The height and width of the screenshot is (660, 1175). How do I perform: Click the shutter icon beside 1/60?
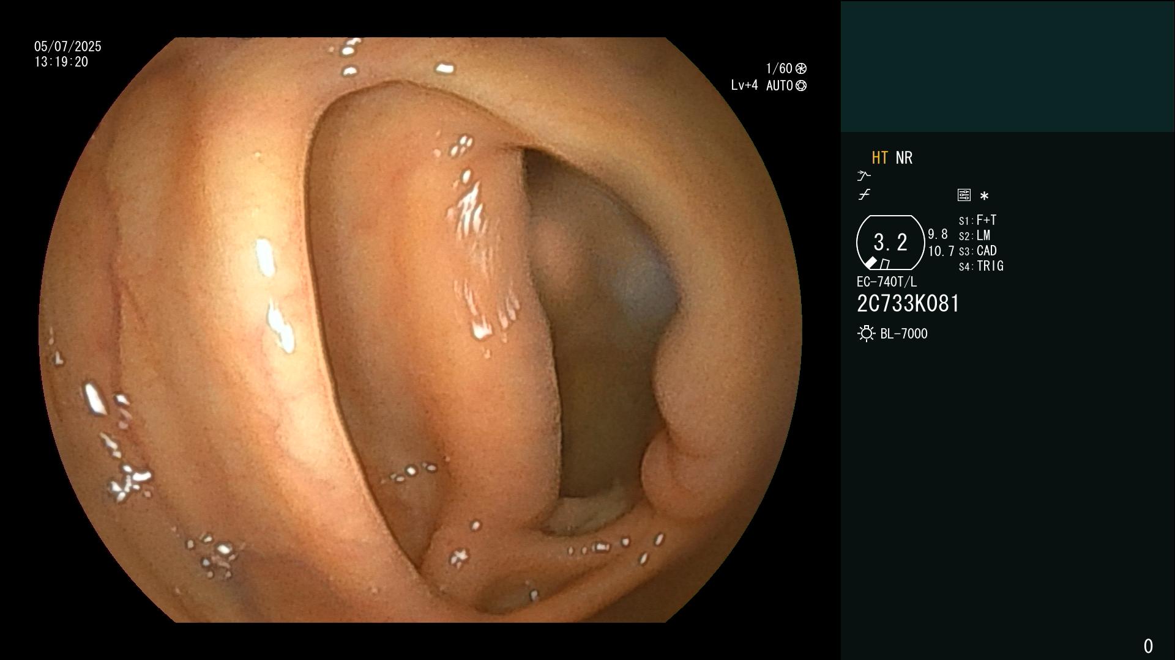tap(801, 68)
